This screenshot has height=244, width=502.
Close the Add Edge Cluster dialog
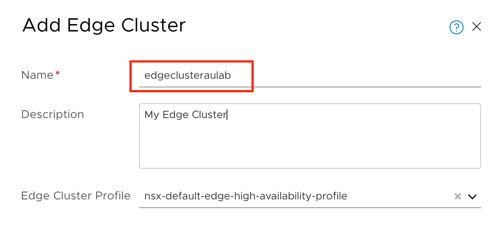[x=477, y=27]
